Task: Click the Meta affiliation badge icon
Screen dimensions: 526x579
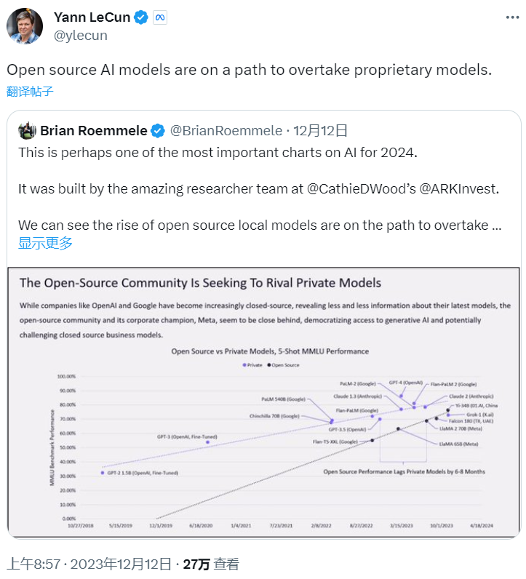Action: 160,17
